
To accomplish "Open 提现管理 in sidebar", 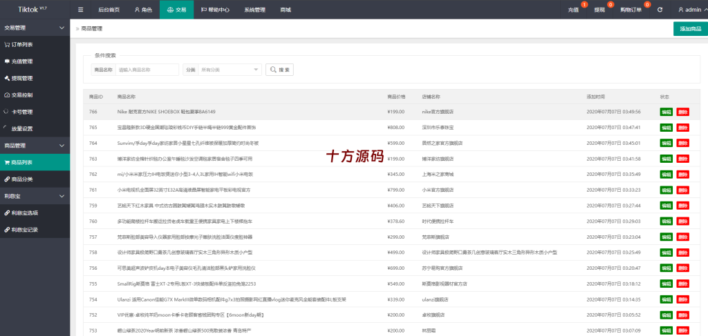I will pyautogui.click(x=35, y=78).
